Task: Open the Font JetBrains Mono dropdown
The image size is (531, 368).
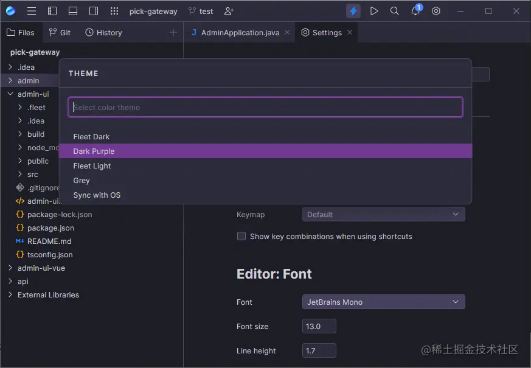Action: click(383, 302)
